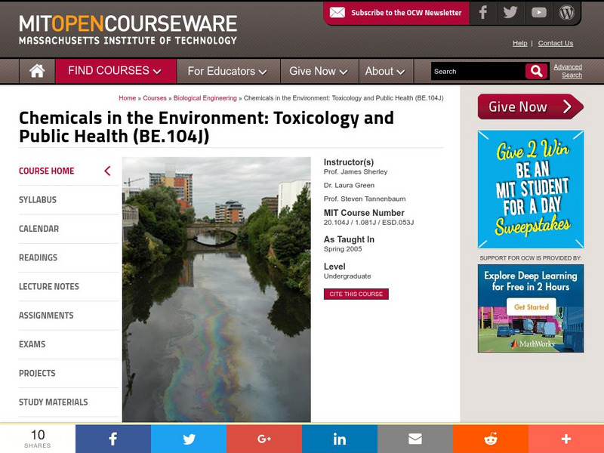The width and height of the screenshot is (604, 453).
Task: Open the Calendar section
Action: (39, 229)
